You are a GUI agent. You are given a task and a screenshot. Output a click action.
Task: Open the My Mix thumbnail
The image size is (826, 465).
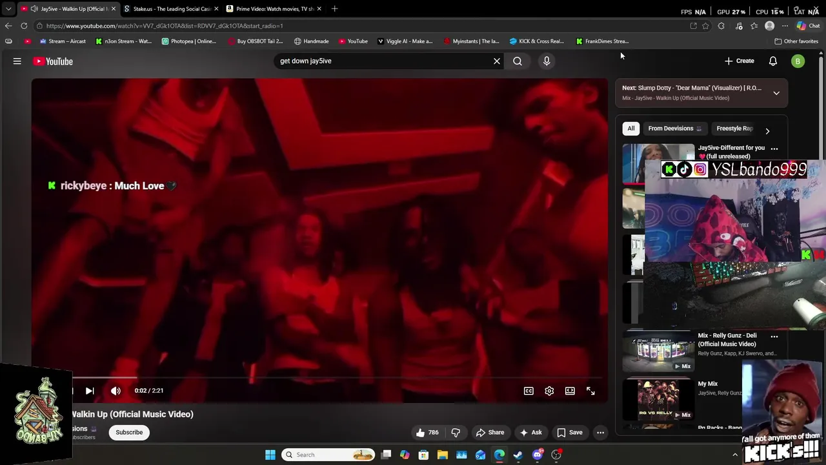point(658,400)
